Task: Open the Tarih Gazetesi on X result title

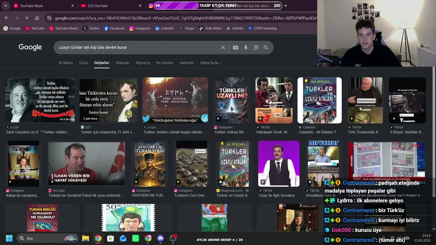Action: point(39,132)
